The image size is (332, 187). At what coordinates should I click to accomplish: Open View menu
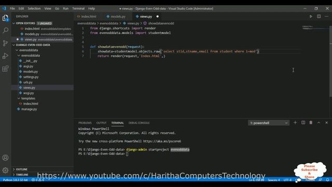(x=48, y=8)
